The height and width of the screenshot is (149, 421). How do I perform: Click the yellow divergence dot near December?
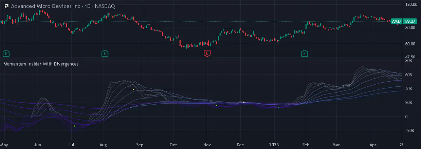[x=244, y=102]
